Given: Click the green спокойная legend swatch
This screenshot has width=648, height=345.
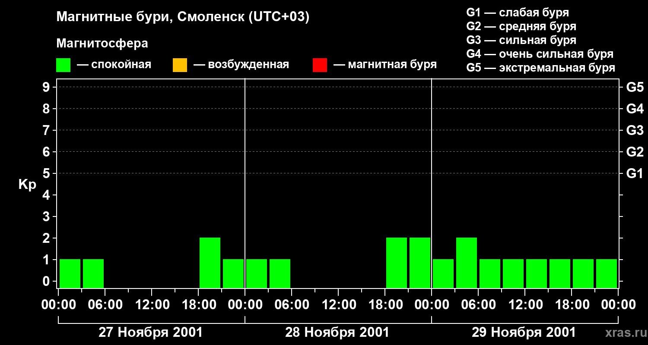Looking at the screenshot, I should (x=63, y=65).
